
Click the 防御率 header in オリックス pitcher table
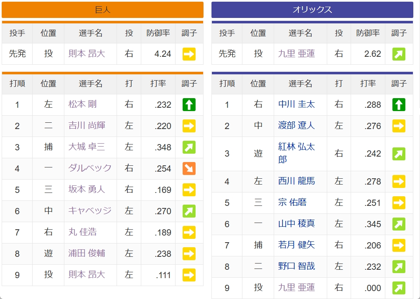[x=368, y=33]
